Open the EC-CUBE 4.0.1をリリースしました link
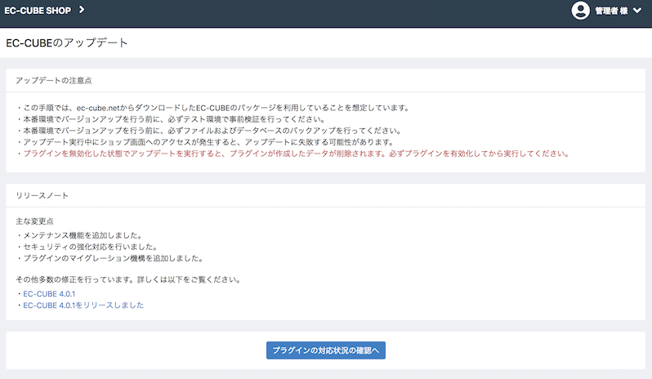Screen dimensions: 652x379 83,305
